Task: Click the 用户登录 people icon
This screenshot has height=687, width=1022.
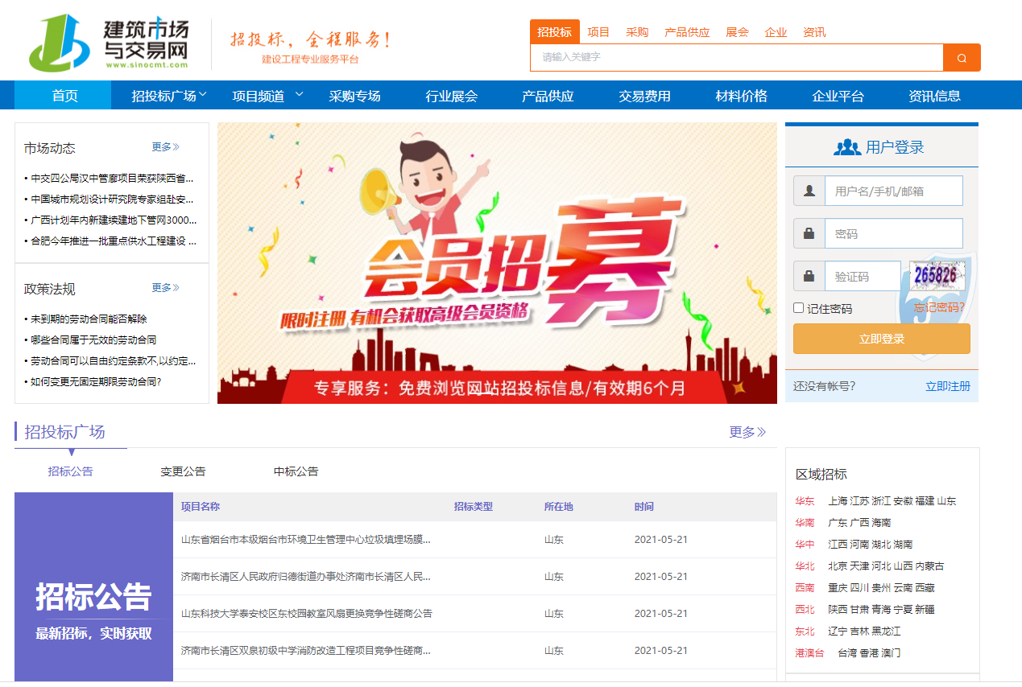Action: coord(847,147)
